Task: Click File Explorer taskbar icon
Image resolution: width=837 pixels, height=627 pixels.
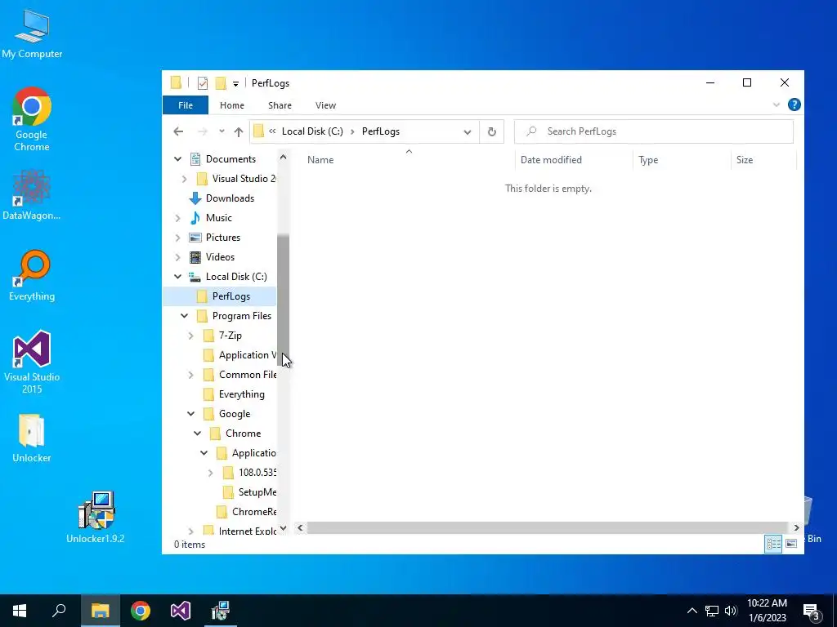Action: [100, 611]
